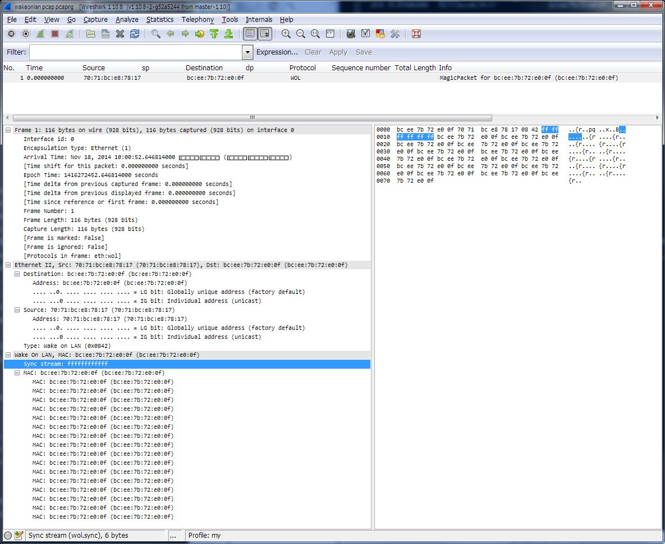Click the Expression... button
The width and height of the screenshot is (665, 544).
coord(277,52)
